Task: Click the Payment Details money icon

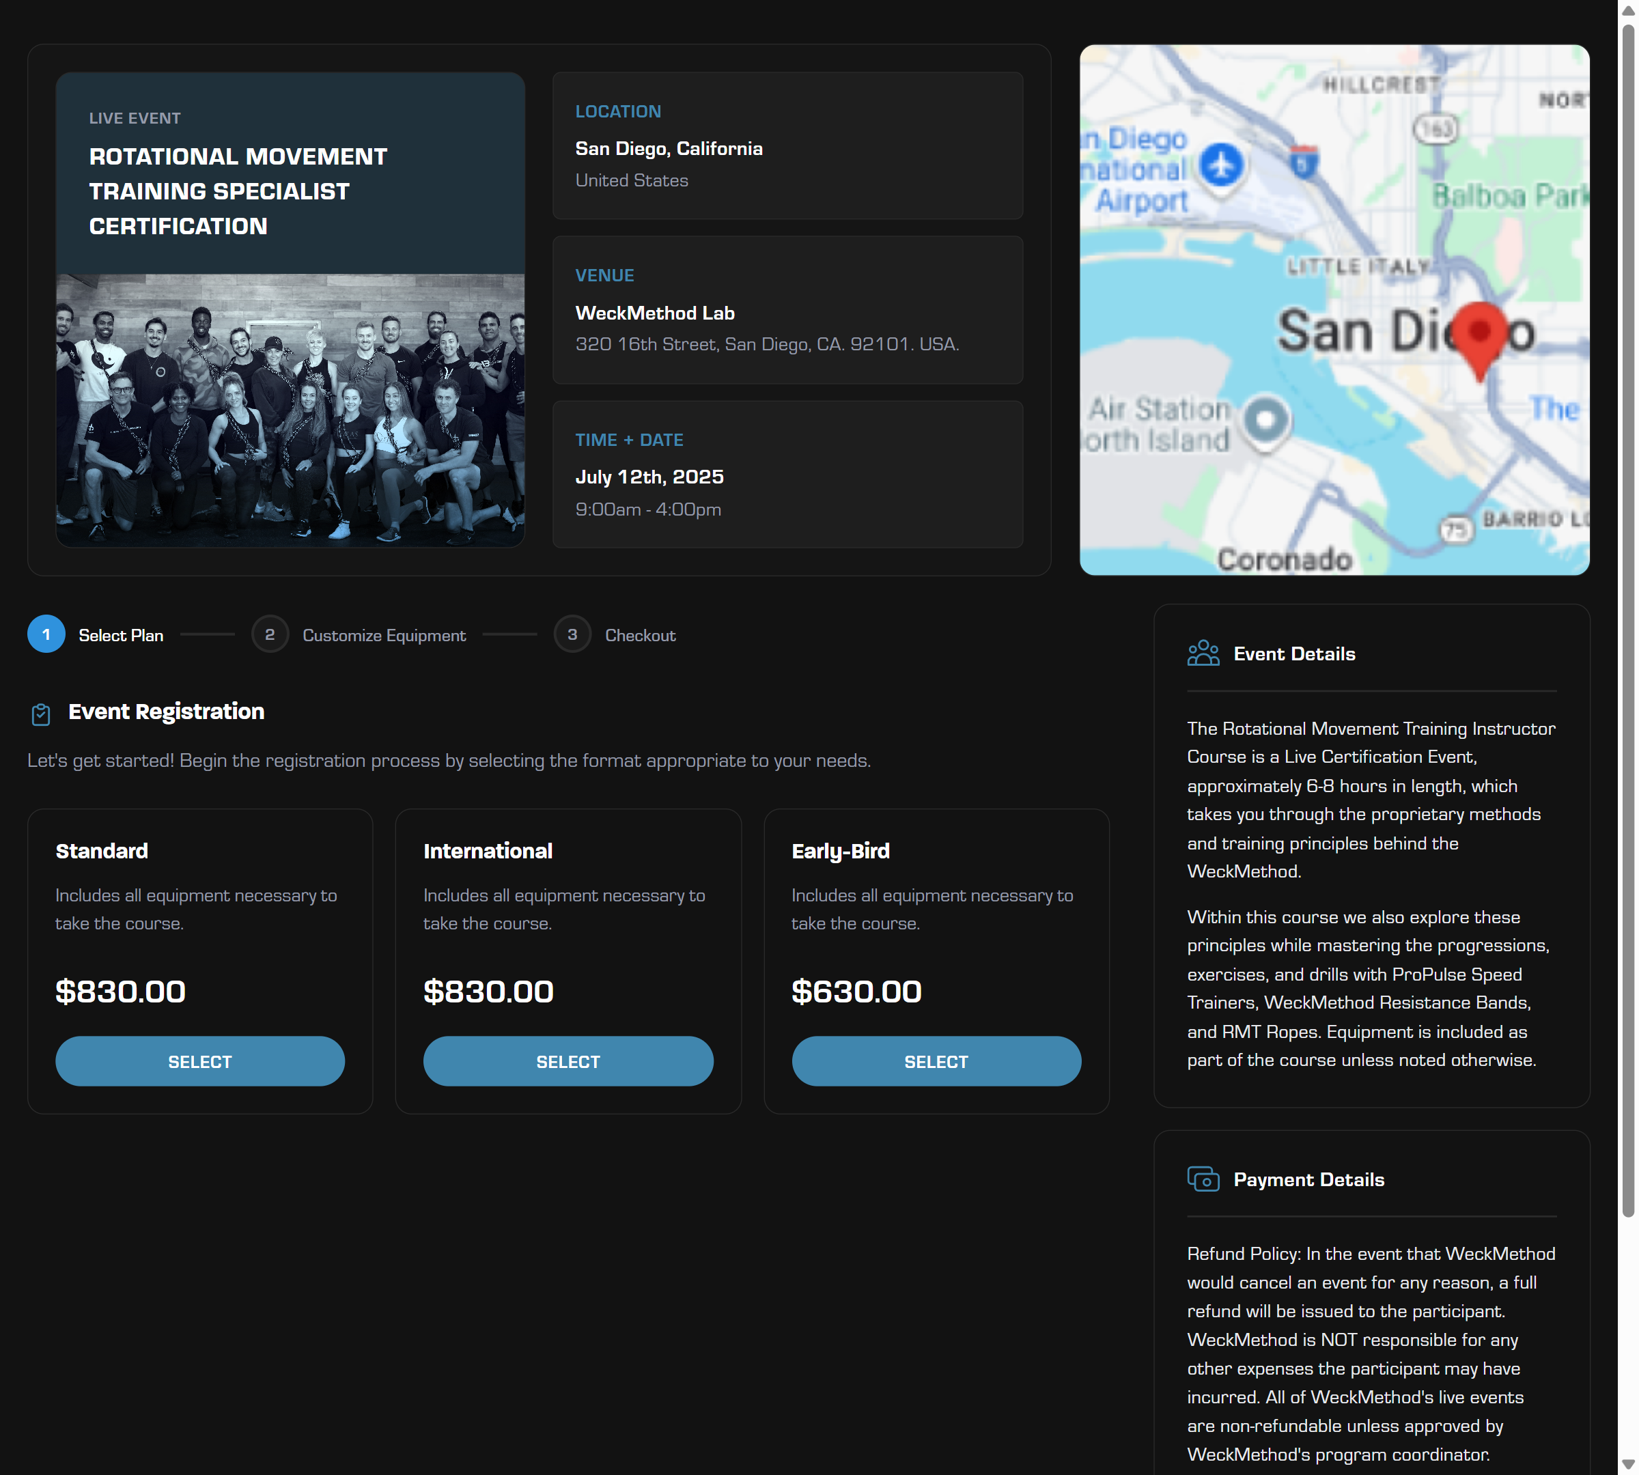Action: pos(1203,1179)
